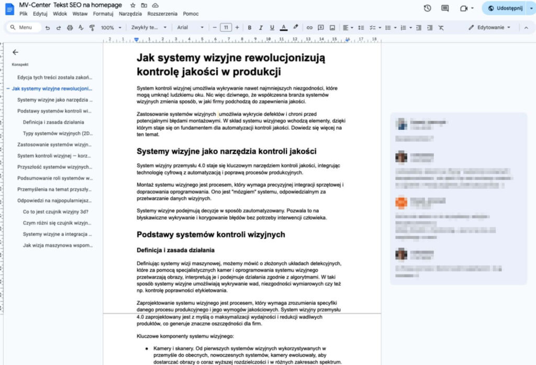Toggle bold formatting
Screen dimensions: 536x365
tap(250, 27)
